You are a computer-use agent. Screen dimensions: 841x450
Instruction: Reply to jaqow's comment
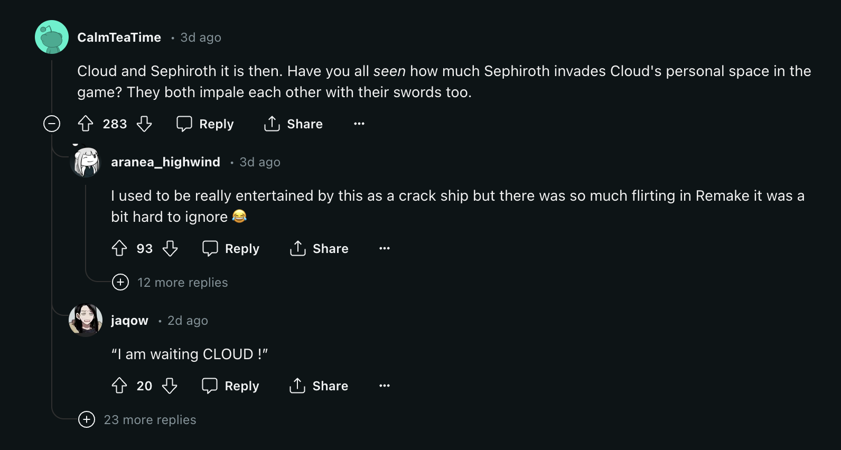(x=231, y=386)
